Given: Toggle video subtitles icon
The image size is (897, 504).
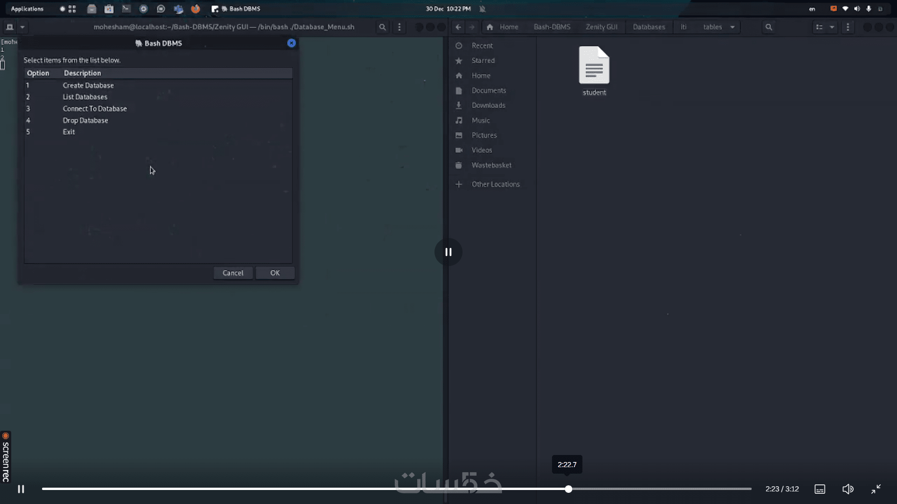Looking at the screenshot, I should click(819, 489).
